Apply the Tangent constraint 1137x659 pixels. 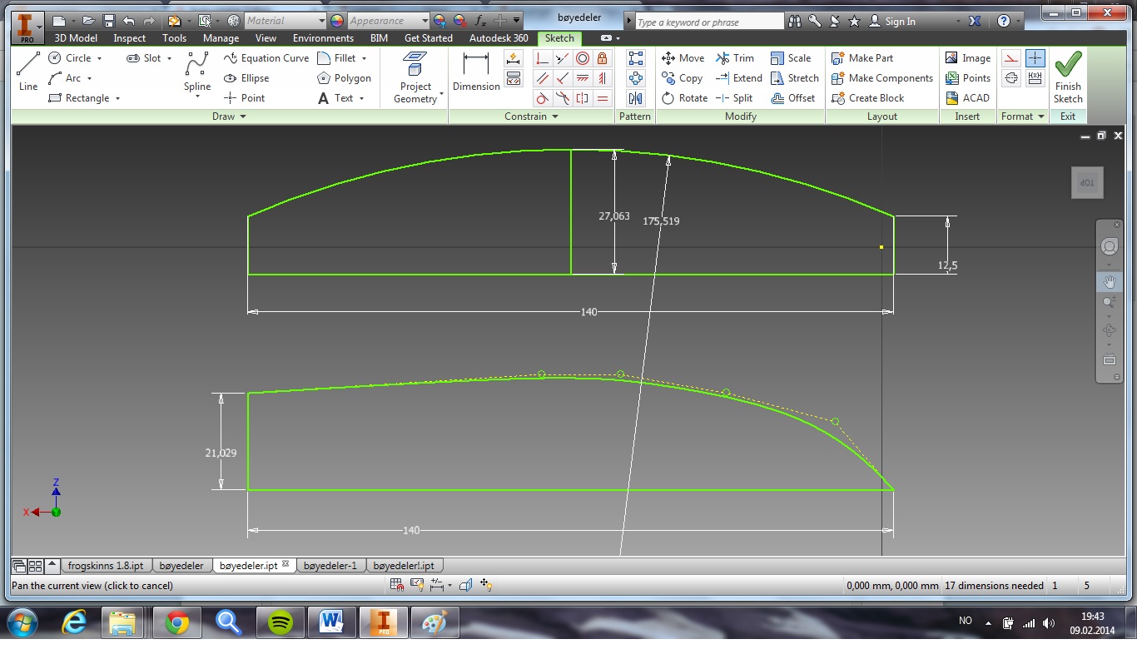(x=543, y=98)
